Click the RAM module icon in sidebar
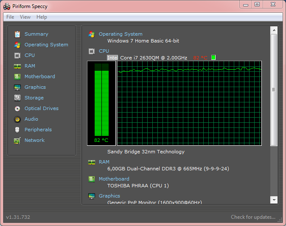286x226 pixels. [x=17, y=66]
